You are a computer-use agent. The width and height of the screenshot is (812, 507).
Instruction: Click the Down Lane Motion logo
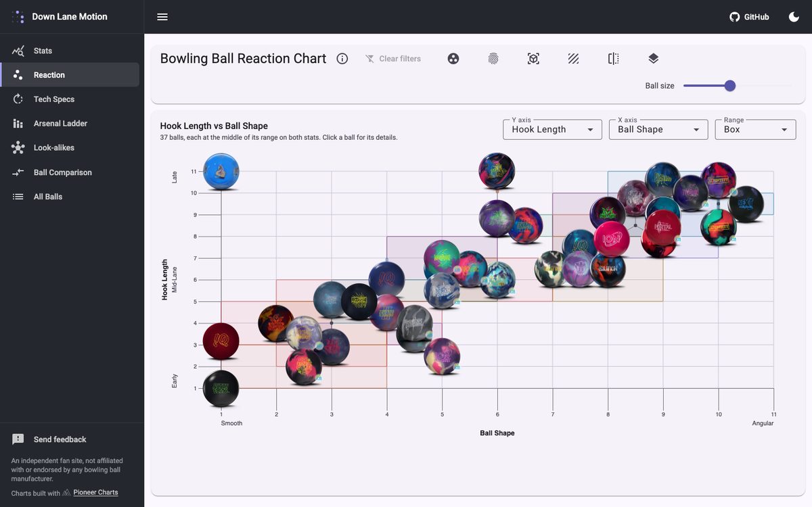click(18, 17)
